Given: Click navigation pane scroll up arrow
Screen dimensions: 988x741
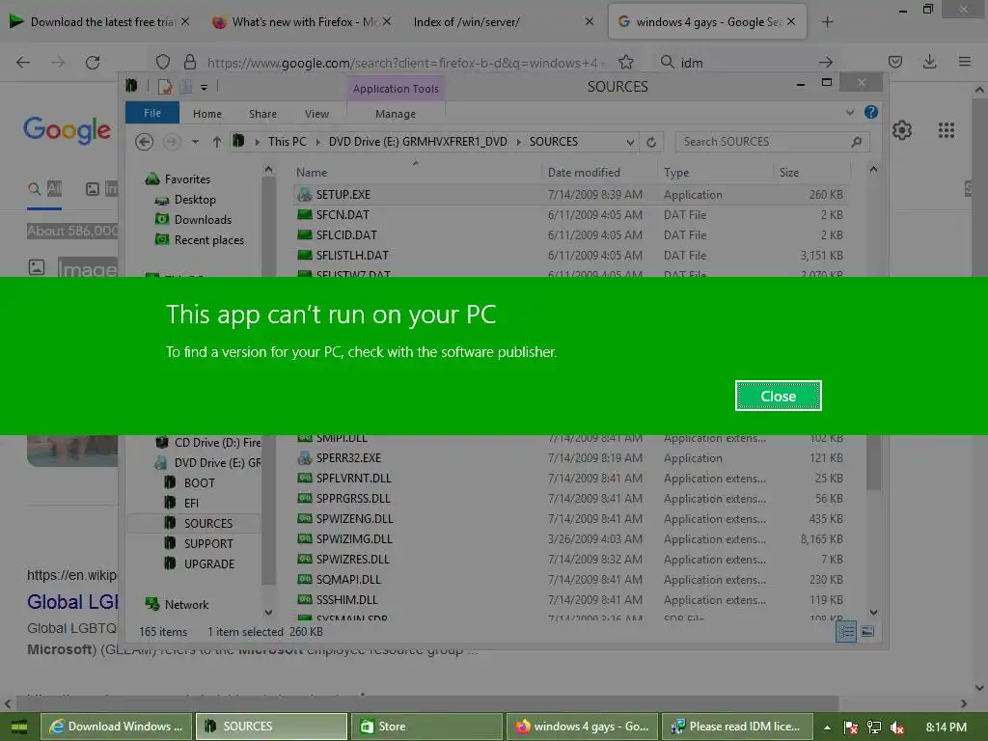Looking at the screenshot, I should click(x=268, y=170).
